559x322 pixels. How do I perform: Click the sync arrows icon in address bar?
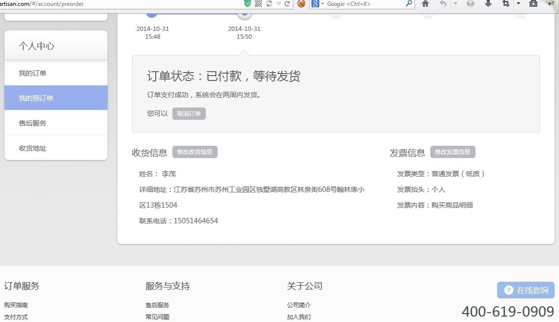click(x=269, y=3)
